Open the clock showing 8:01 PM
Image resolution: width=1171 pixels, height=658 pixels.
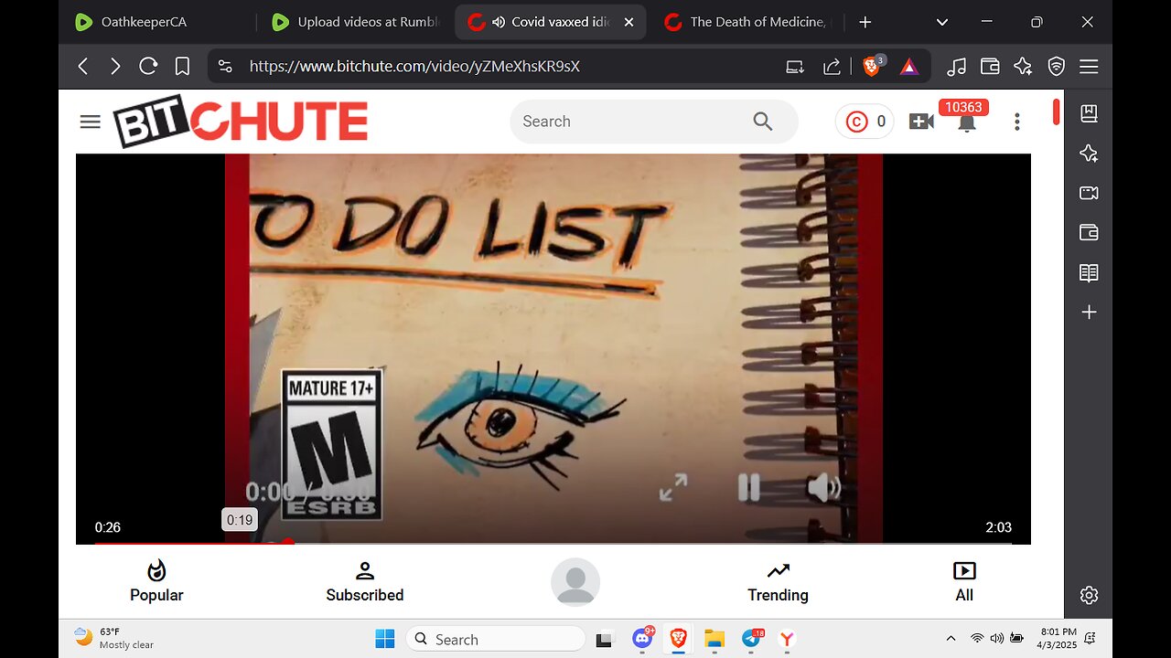1058,638
